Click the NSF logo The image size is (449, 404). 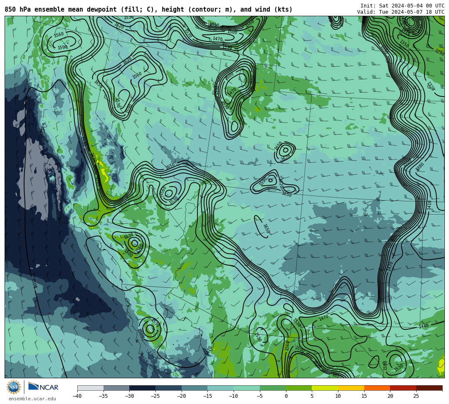(x=14, y=387)
